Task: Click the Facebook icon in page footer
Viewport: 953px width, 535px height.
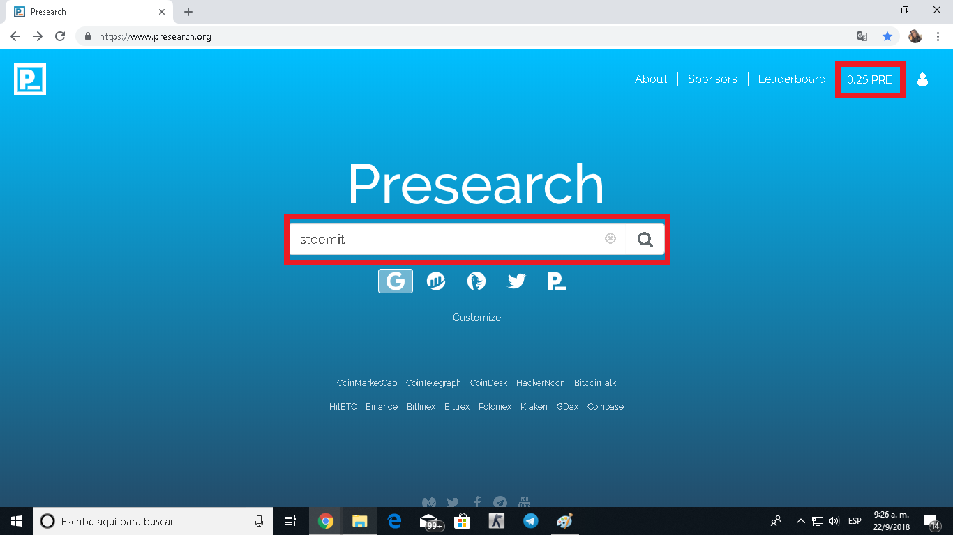Action: coord(477,502)
